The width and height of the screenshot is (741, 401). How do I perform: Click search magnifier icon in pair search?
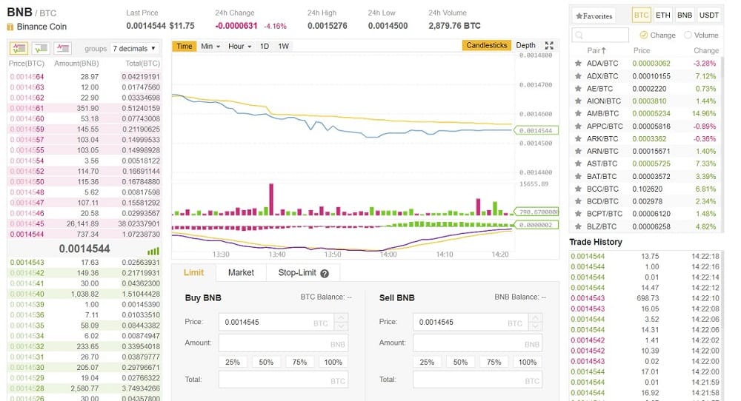point(579,35)
